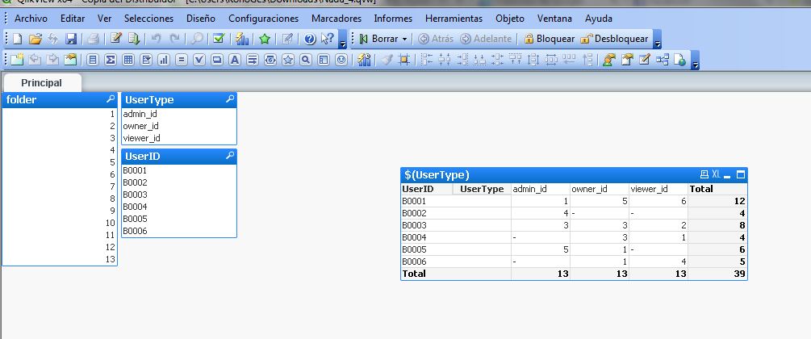Open design toolbar options arrow

click(x=696, y=60)
